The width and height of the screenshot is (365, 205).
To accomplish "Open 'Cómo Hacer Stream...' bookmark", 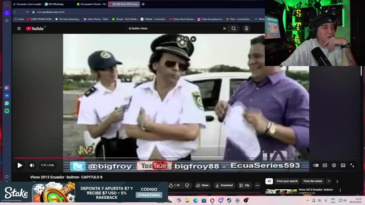I will (182, 19).
